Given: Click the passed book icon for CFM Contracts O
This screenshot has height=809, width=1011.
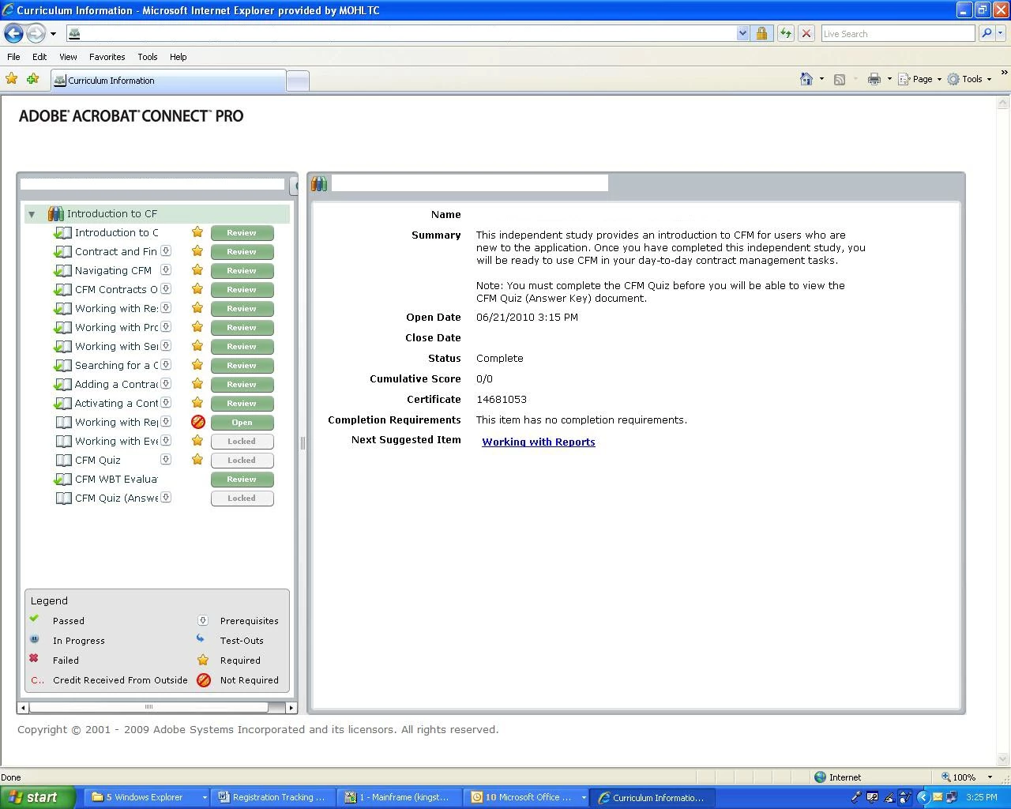Looking at the screenshot, I should coord(62,290).
